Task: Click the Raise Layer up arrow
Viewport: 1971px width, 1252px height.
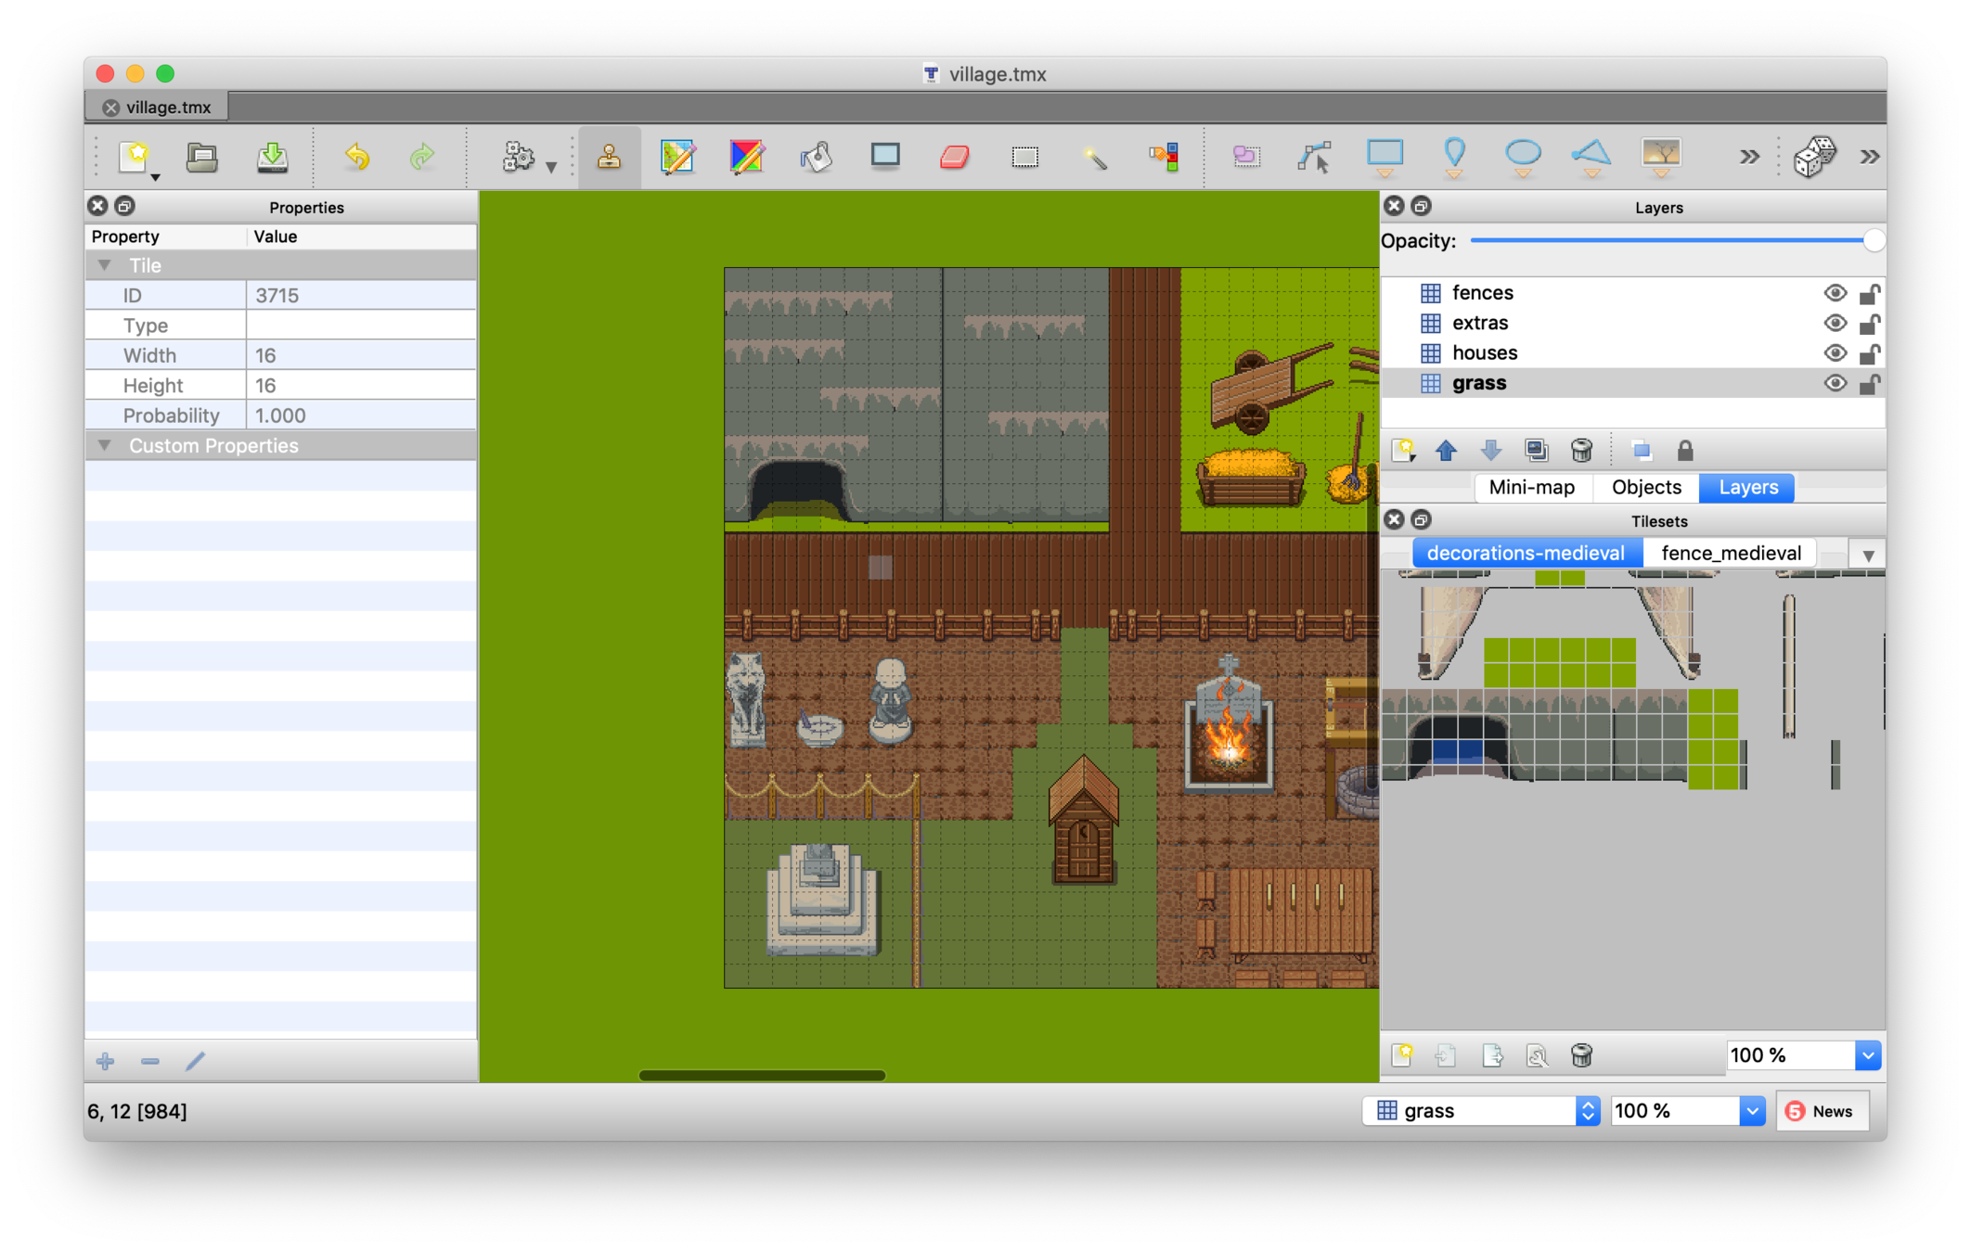Action: coord(1446,451)
